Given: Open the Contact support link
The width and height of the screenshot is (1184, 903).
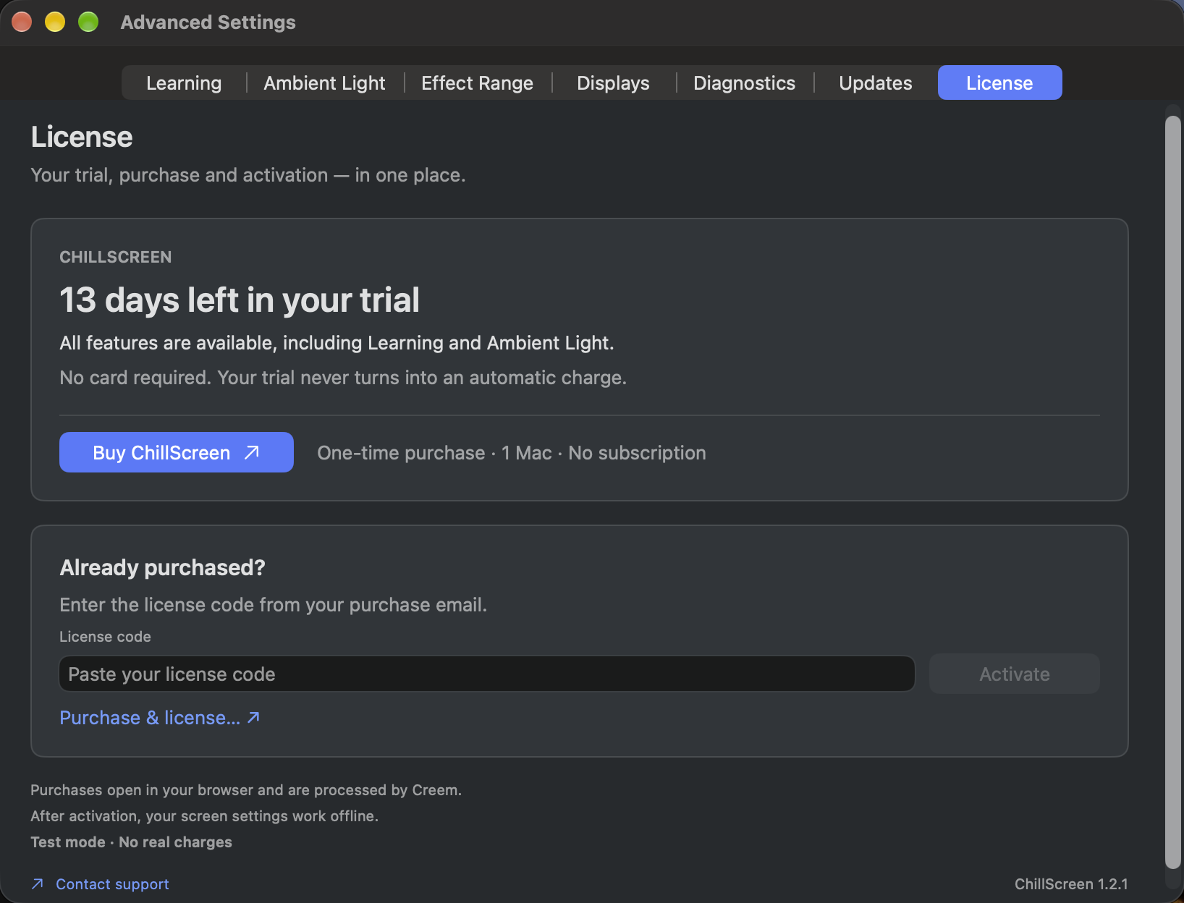Looking at the screenshot, I should [112, 884].
